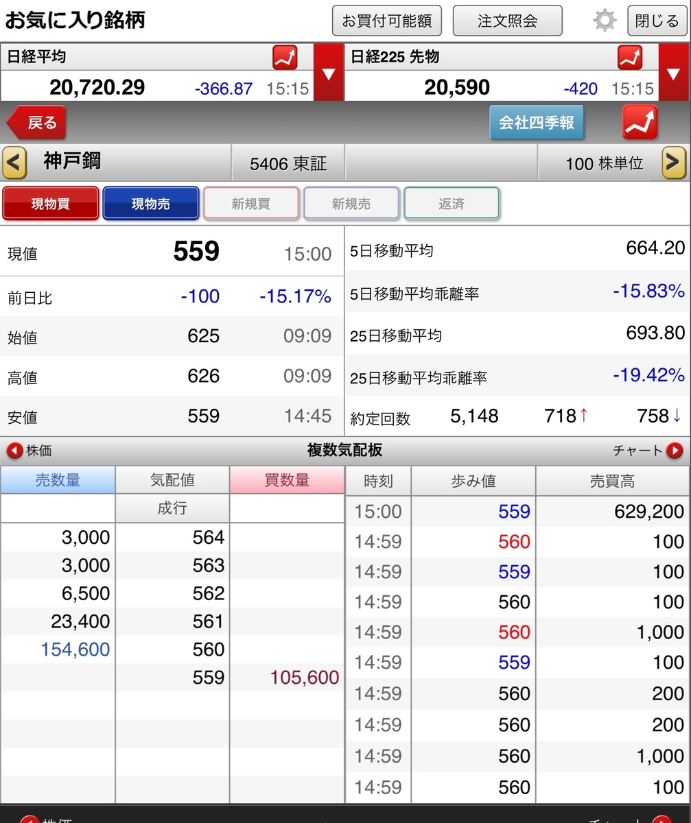Click the current price 559 in 現値 row
The width and height of the screenshot is (691, 823).
(196, 252)
